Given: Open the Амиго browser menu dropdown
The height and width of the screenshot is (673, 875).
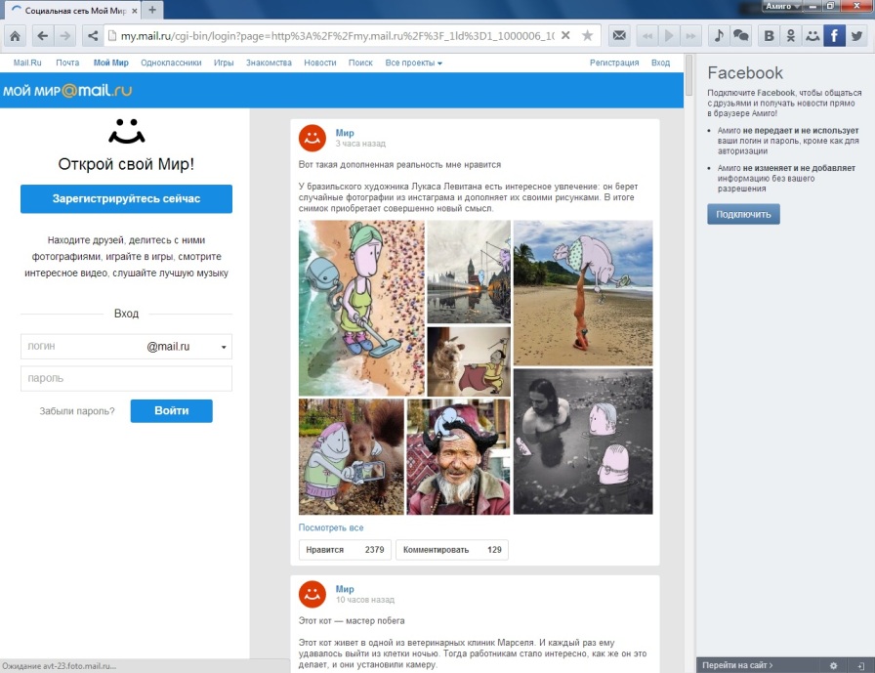Looking at the screenshot, I should 782,6.
